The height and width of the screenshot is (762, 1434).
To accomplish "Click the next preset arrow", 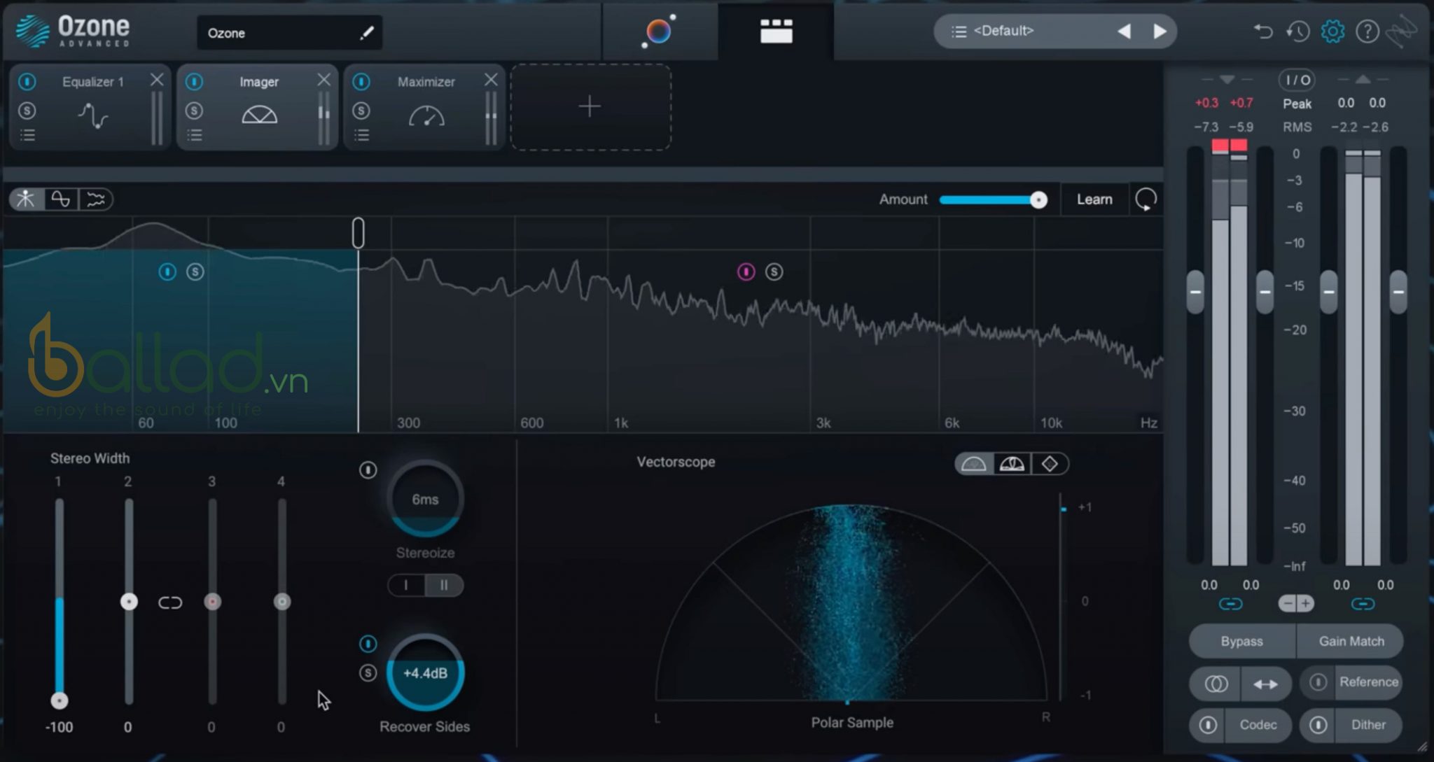I will coord(1159,31).
